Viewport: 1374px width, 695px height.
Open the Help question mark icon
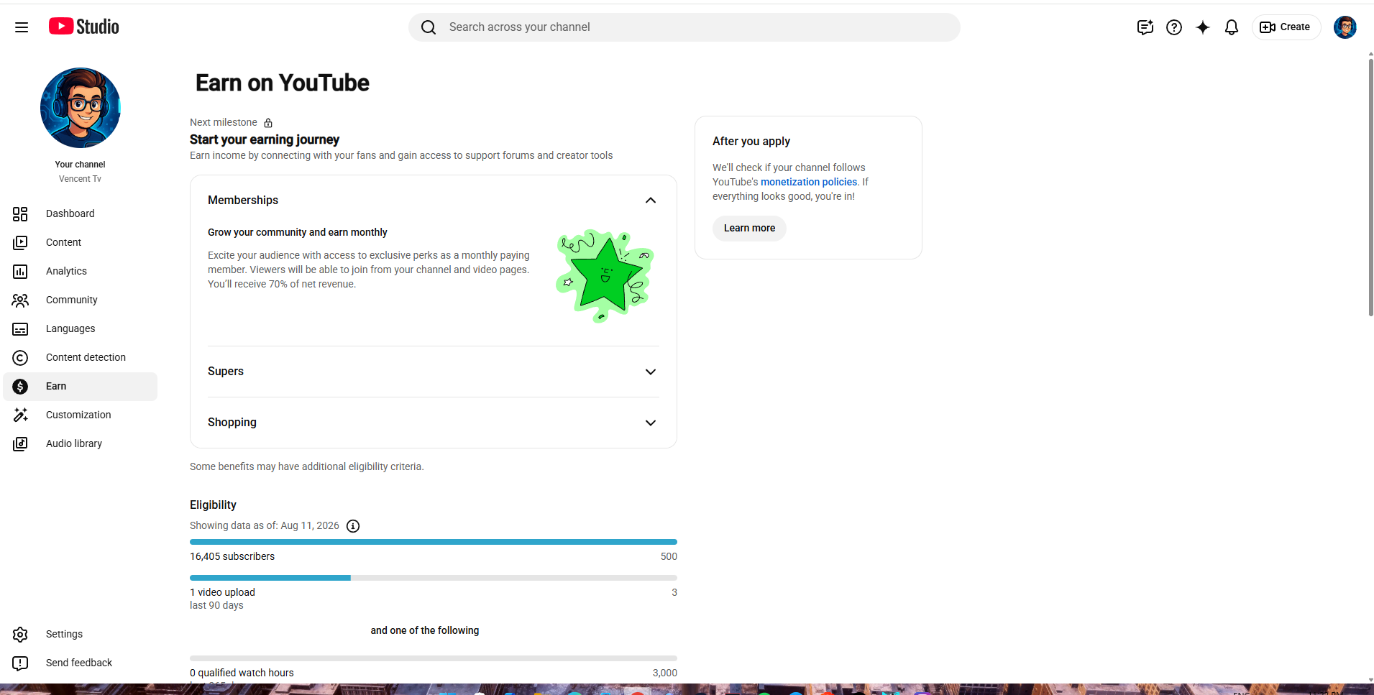coord(1174,27)
